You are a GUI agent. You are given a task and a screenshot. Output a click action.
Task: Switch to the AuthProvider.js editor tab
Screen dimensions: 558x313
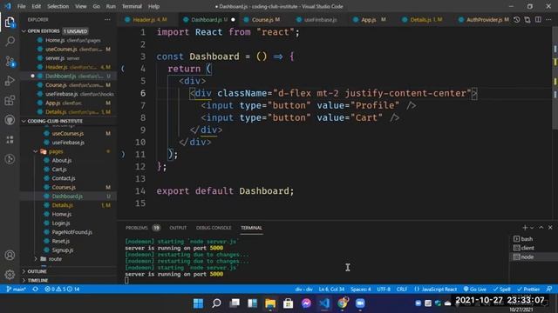pyautogui.click(x=483, y=19)
